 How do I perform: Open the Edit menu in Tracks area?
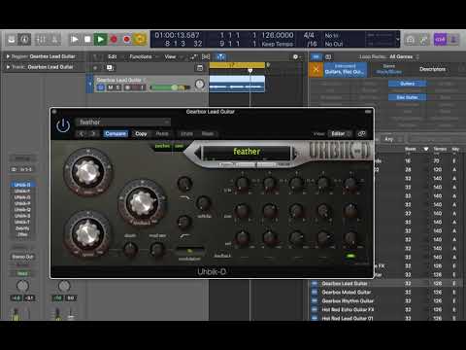tap(113, 56)
